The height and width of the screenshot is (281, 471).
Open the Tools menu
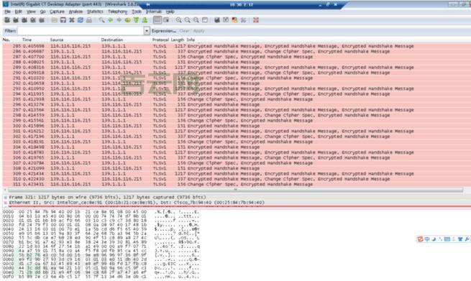coord(137,11)
